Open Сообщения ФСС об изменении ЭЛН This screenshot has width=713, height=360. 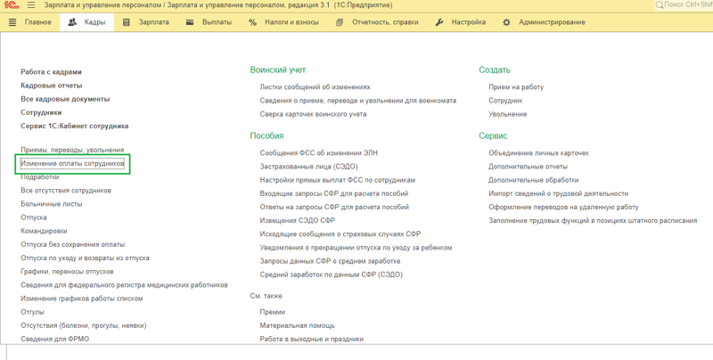click(319, 153)
